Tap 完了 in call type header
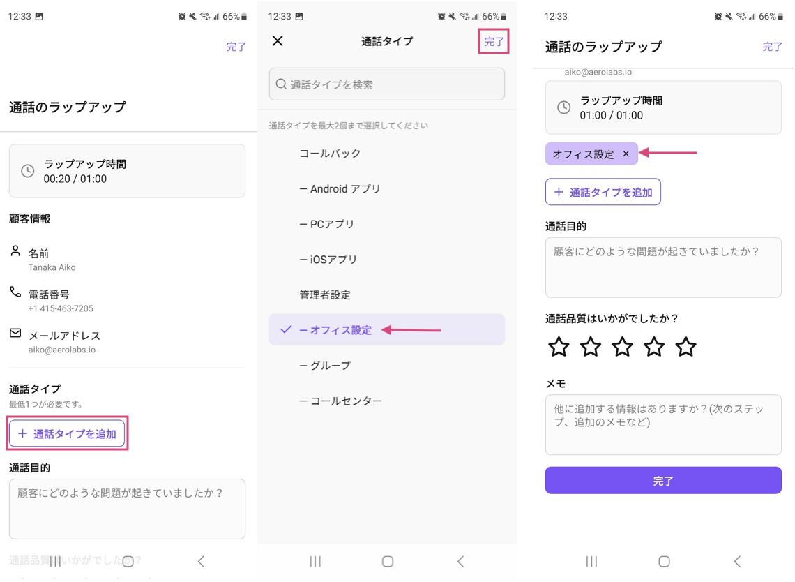 494,42
